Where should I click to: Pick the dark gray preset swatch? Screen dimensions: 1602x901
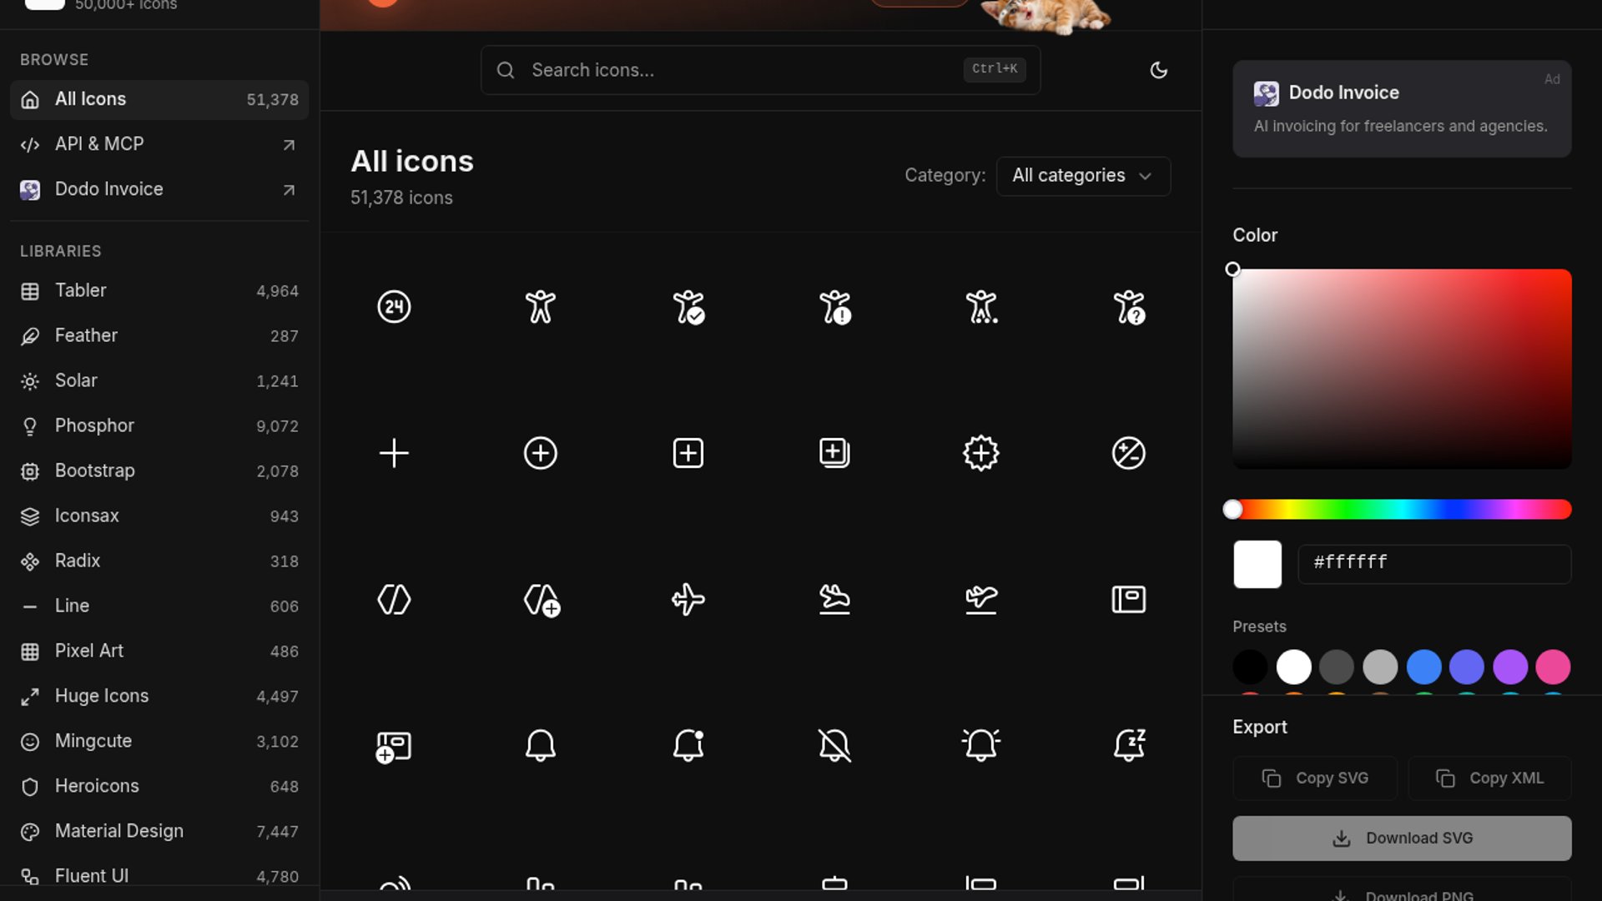click(x=1337, y=667)
